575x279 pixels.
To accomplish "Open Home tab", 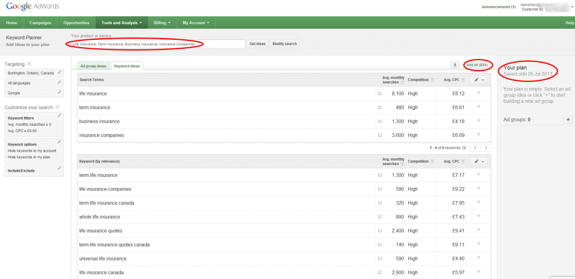I will pyautogui.click(x=12, y=22).
